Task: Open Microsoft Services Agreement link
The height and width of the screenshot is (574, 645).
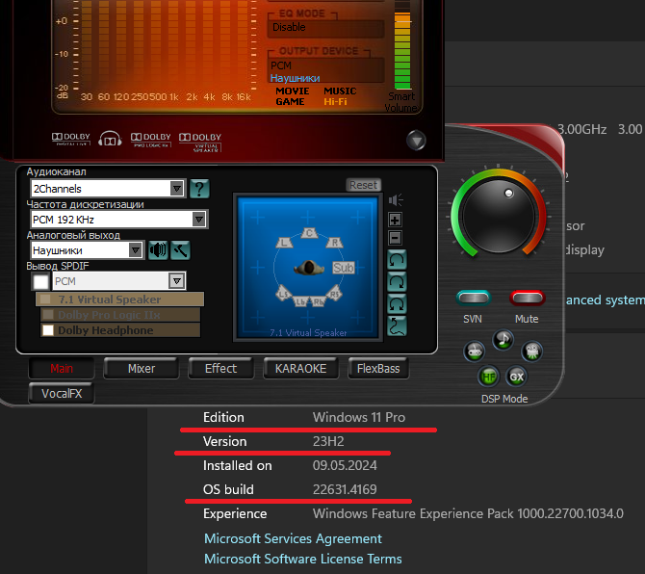Action: point(293,538)
